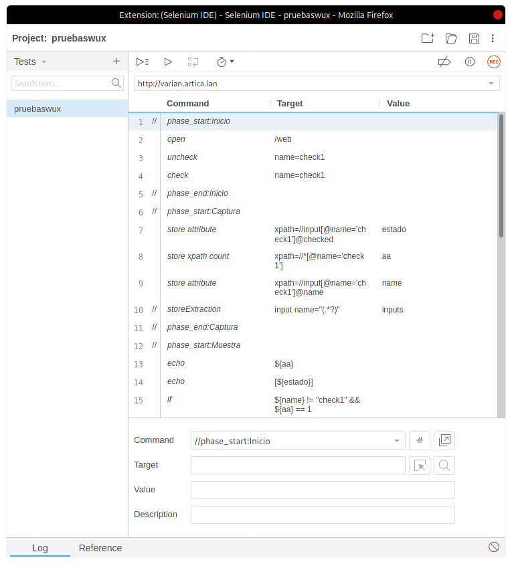Image resolution: width=512 pixels, height=564 pixels.
Task: Save the project with the disk icon
Action: pyautogui.click(x=474, y=38)
